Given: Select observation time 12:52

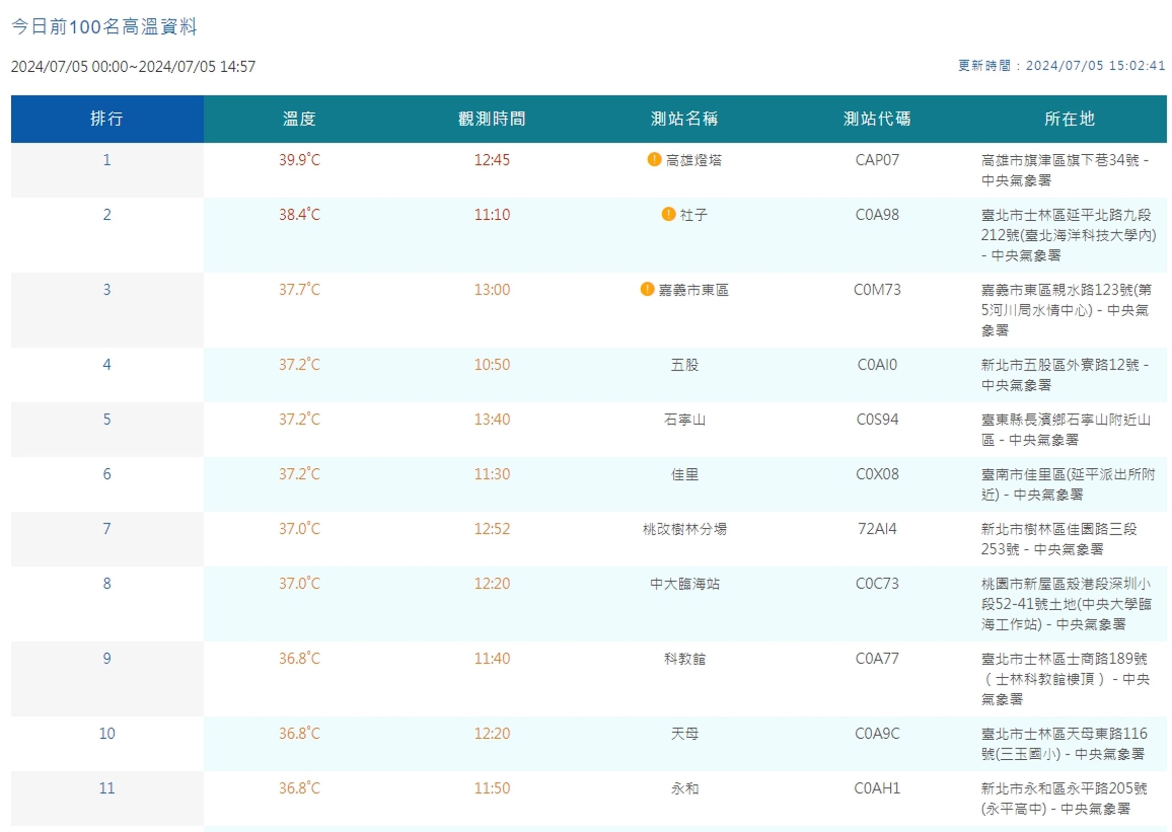Looking at the screenshot, I should coord(492,529).
